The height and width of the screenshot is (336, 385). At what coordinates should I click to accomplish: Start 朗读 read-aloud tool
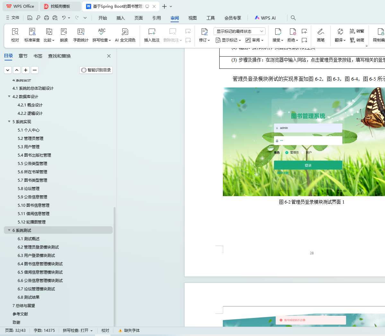coord(64,35)
